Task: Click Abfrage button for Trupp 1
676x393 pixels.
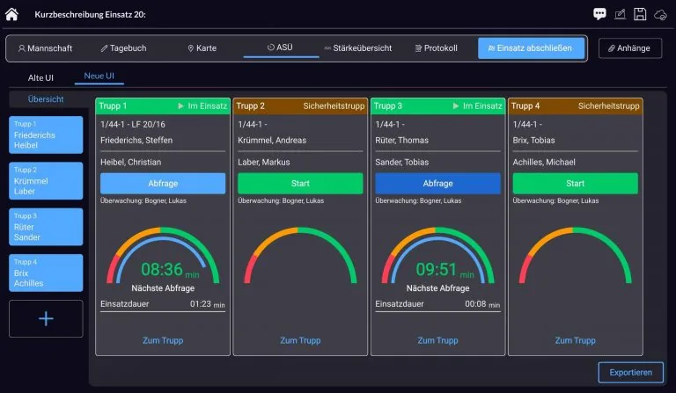Action: [163, 184]
